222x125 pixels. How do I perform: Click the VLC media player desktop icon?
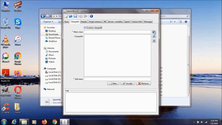pos(6,42)
